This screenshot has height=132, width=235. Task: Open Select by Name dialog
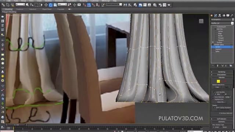click(x=32, y=5)
